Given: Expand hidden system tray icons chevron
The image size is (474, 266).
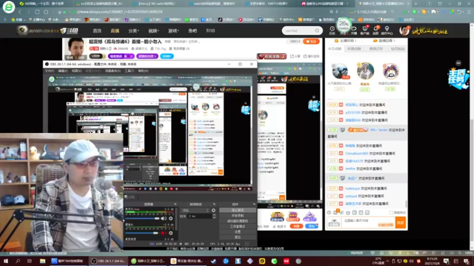Looking at the screenshot, I should coord(387,261).
